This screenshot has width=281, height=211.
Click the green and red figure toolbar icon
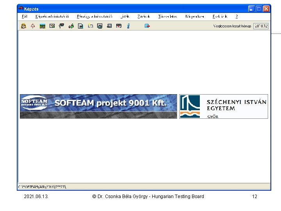[x=71, y=26]
